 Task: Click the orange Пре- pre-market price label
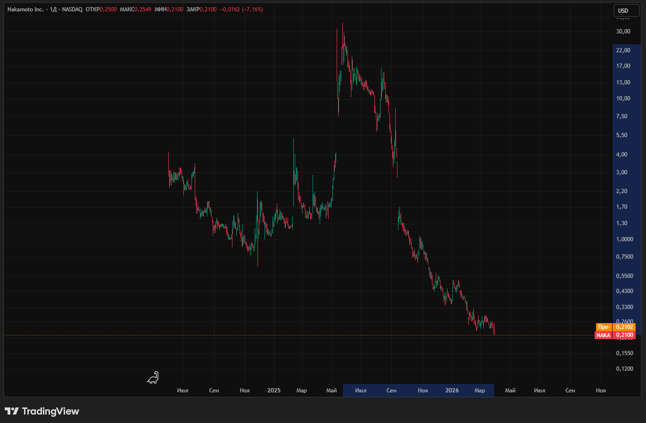click(x=615, y=327)
